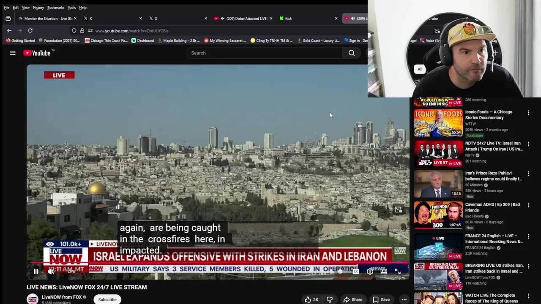Click the picture-in-picture icon over the video

pyautogui.click(x=398, y=210)
